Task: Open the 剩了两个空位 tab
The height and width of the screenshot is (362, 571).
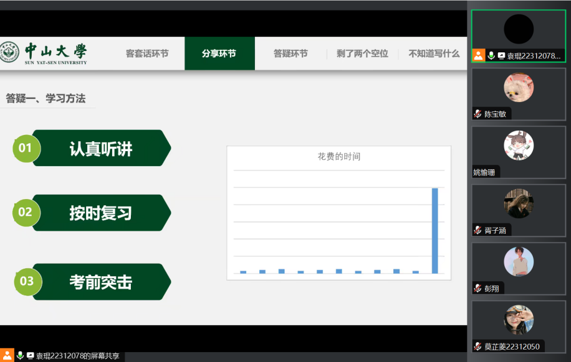Action: point(362,53)
